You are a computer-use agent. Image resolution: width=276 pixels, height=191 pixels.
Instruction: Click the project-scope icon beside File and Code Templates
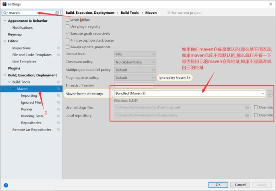coord(58,55)
